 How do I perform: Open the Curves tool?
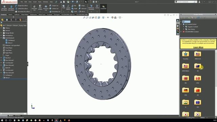coord(97,7)
